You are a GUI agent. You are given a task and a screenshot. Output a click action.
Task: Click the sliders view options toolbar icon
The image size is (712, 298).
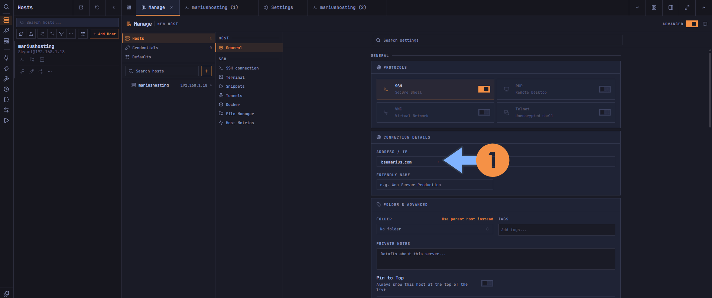pyautogui.click(x=83, y=34)
